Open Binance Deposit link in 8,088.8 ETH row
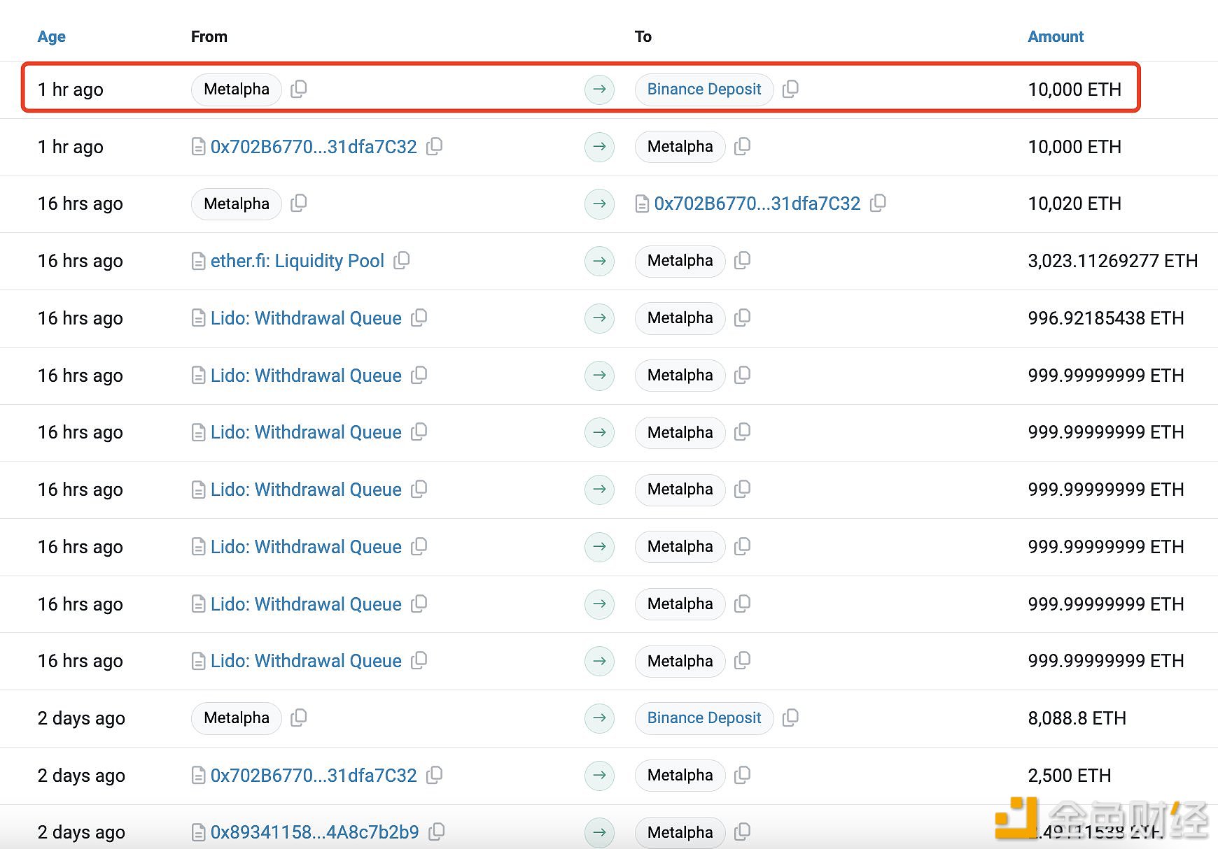Screen dimensions: 1218x849 pyautogui.click(x=703, y=718)
